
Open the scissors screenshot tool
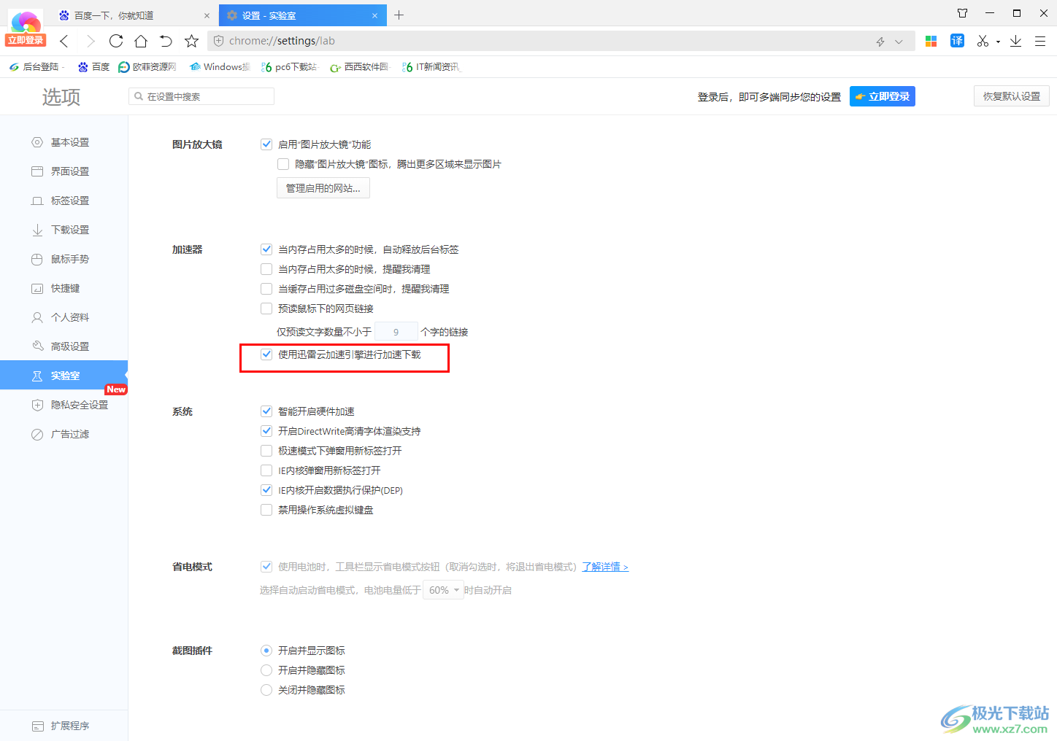click(983, 41)
